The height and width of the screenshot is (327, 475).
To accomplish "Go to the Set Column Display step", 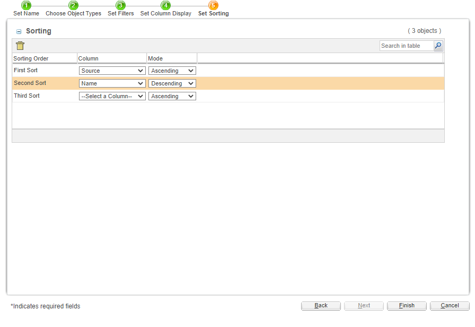I will coord(165,13).
